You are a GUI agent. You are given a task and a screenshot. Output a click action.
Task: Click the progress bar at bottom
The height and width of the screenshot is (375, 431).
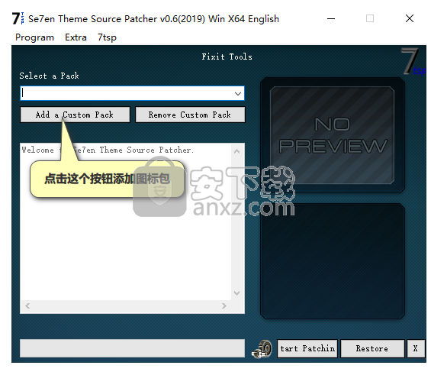[x=132, y=348]
